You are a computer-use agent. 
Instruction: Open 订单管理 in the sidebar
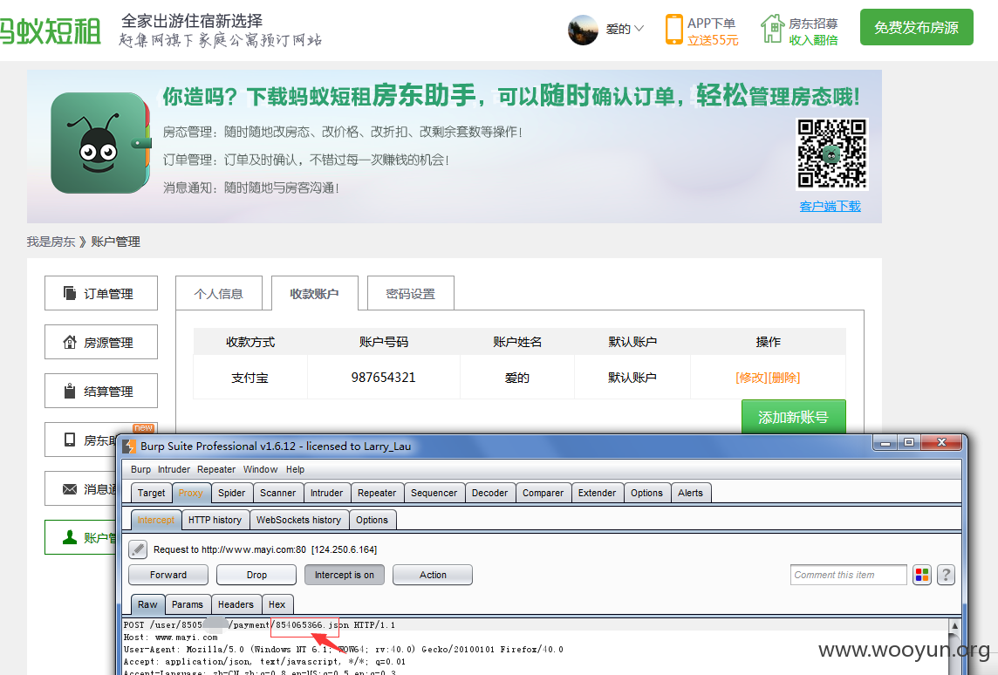pos(101,293)
